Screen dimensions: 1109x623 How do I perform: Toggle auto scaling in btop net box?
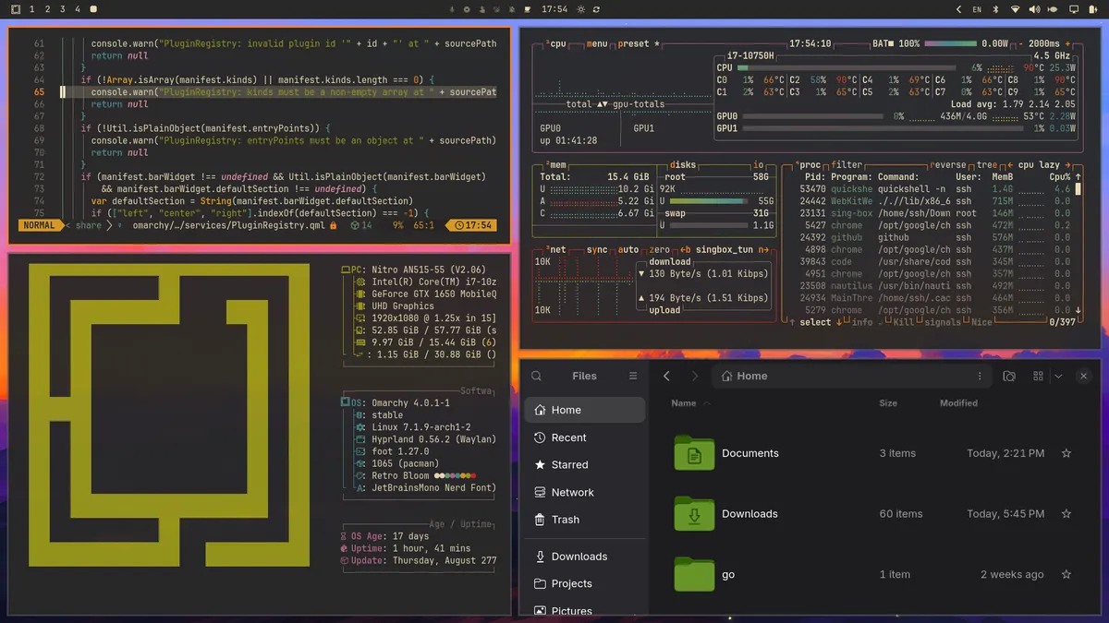[628, 249]
